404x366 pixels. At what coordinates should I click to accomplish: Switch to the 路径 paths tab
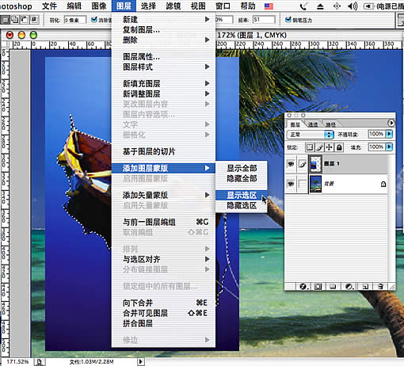330,124
